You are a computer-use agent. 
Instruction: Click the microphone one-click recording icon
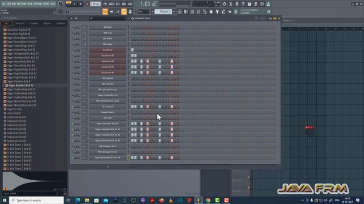[x=237, y=4]
